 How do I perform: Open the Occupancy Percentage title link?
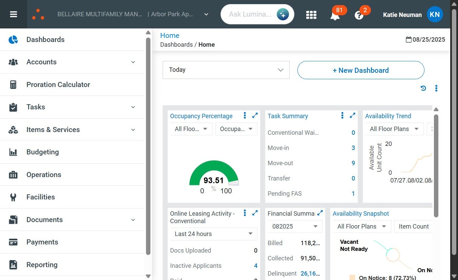tap(201, 116)
